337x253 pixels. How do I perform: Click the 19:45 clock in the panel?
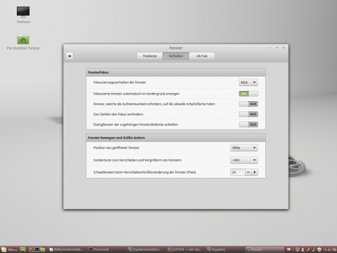(327, 250)
